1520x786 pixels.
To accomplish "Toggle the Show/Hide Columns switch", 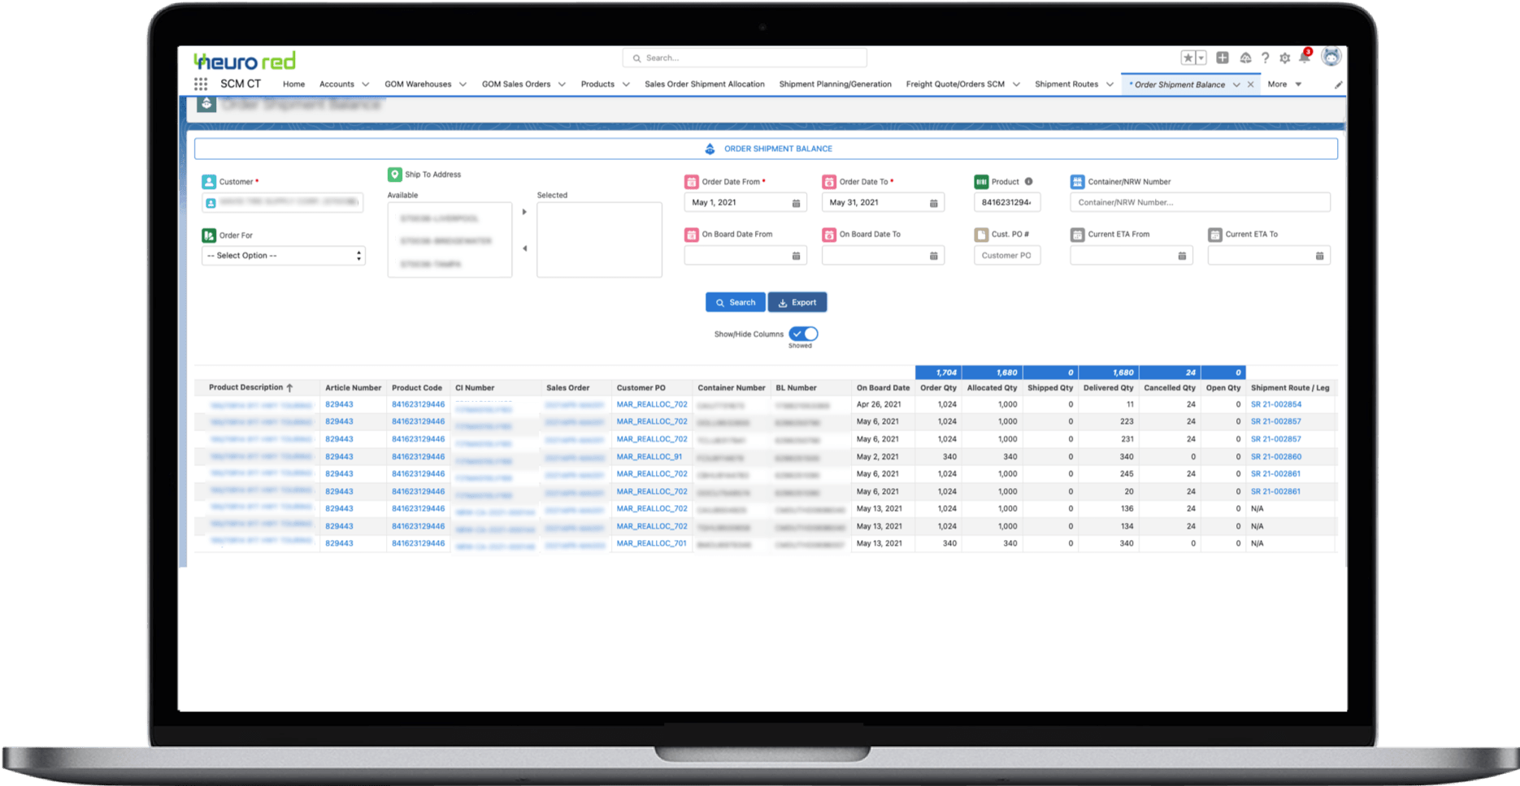I will [x=803, y=334].
